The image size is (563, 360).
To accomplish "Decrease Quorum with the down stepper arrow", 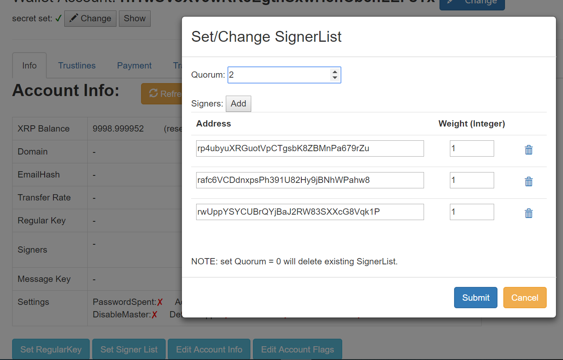I will tap(335, 78).
